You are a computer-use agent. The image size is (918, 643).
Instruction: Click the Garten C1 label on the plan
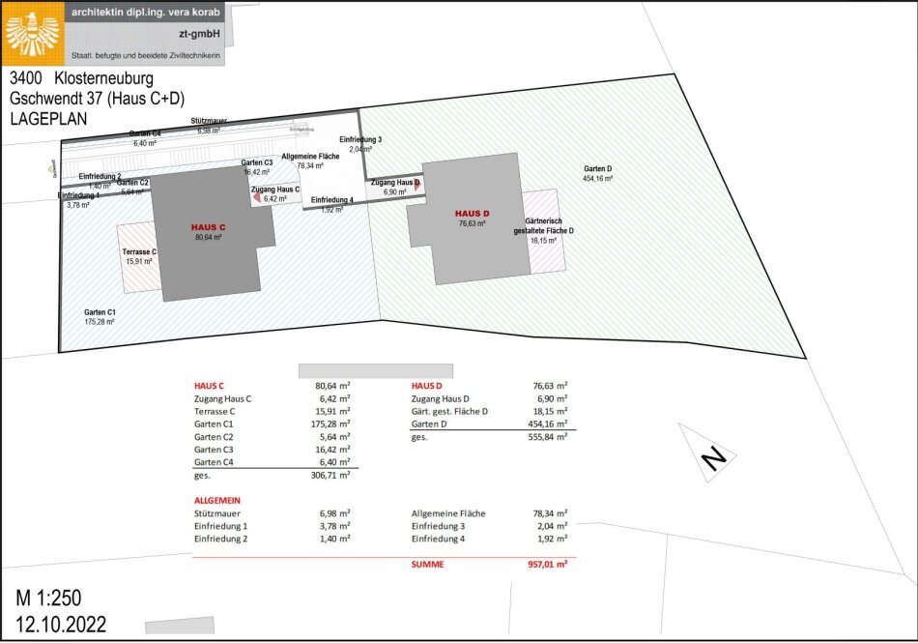pos(100,312)
